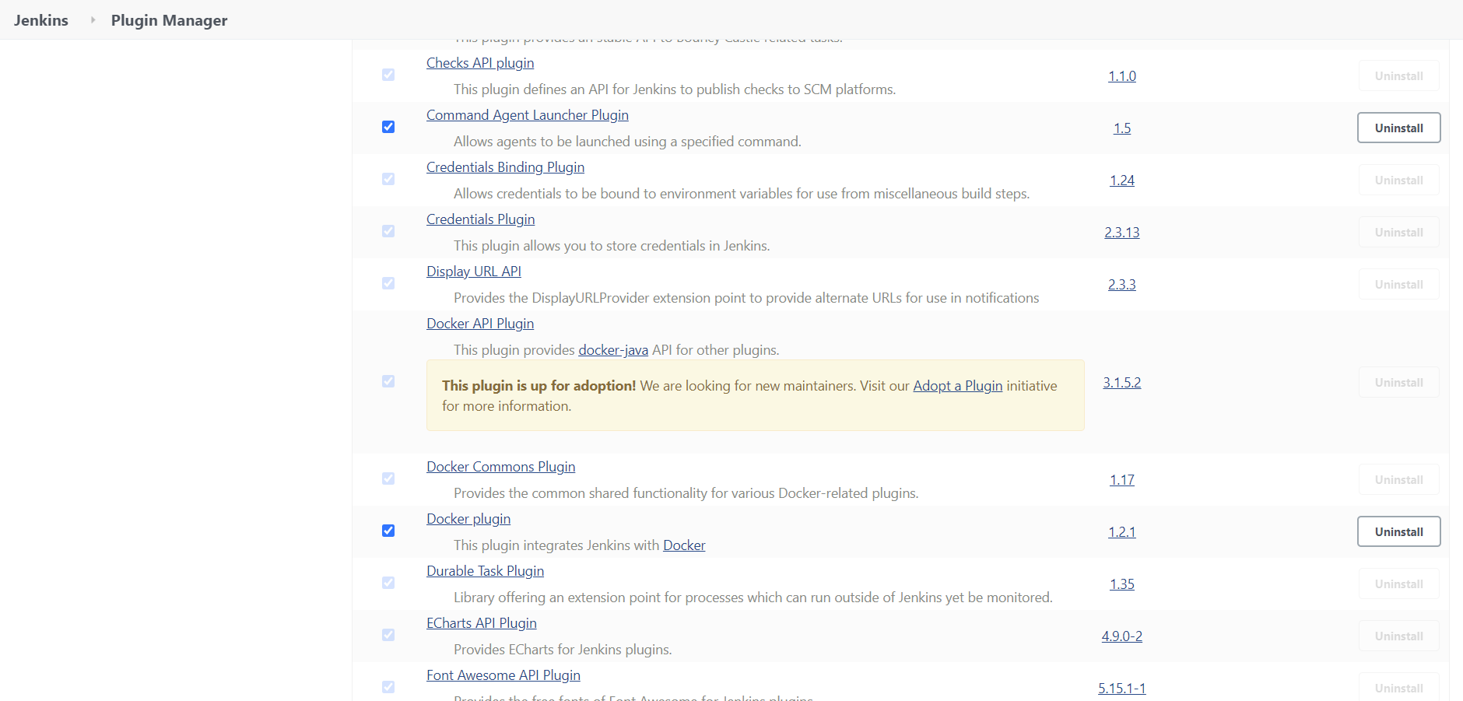Click version 3.1.5.2 of Docker API Plugin
The width and height of the screenshot is (1463, 701).
click(1122, 383)
